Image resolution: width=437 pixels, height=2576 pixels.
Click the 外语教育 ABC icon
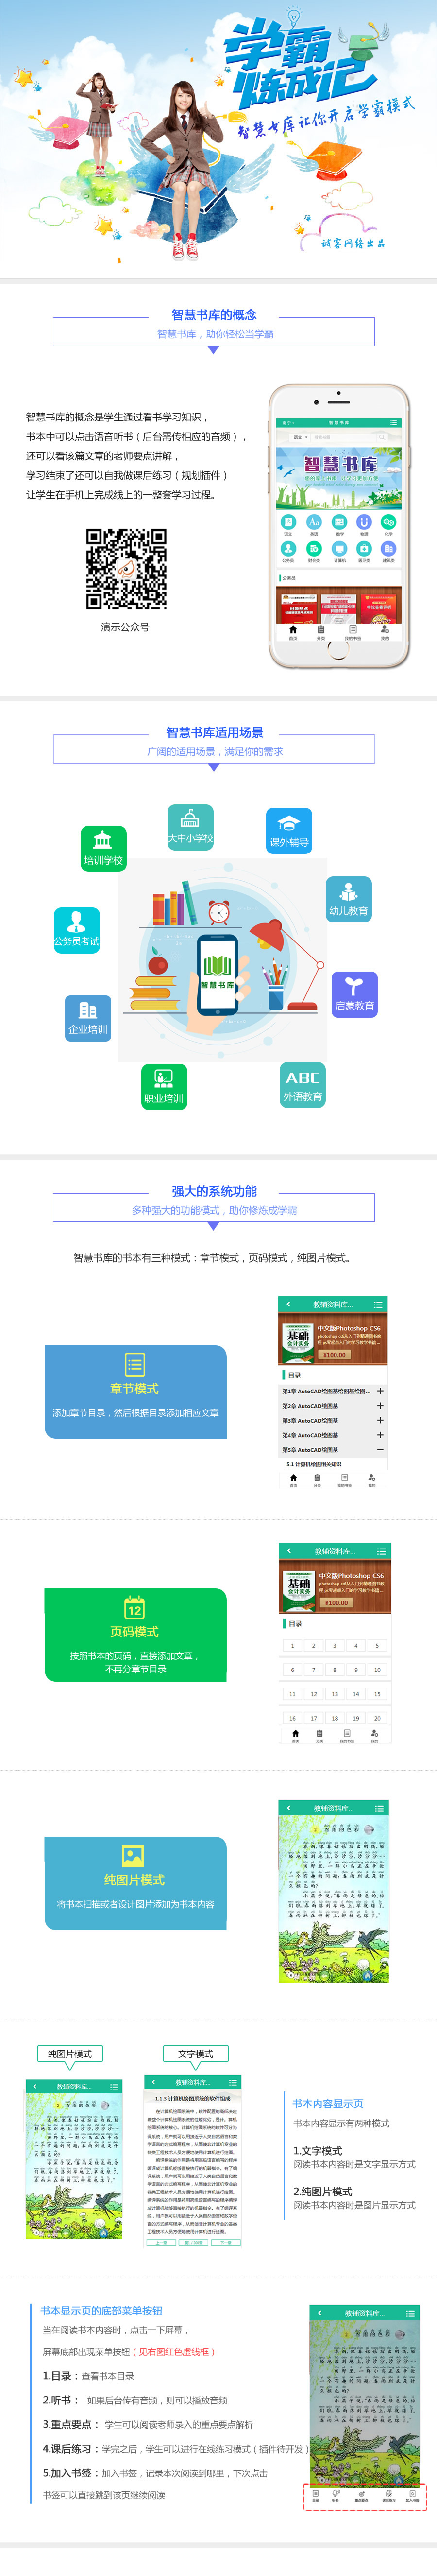(302, 1085)
